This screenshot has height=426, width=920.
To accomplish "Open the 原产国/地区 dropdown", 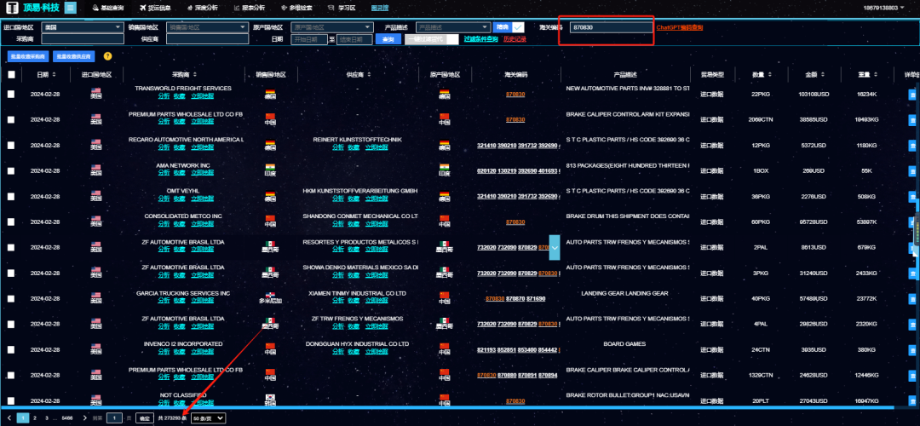I will point(332,27).
